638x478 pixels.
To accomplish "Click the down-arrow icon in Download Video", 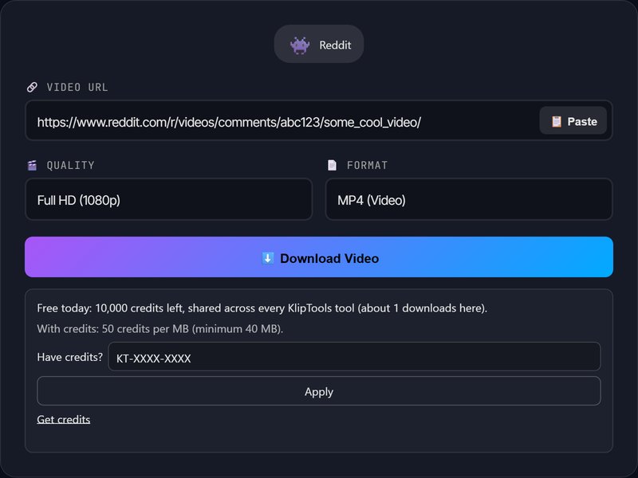I will coord(267,258).
